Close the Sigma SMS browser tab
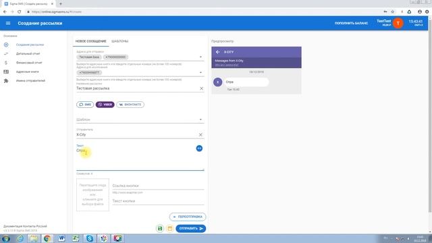 52,4
